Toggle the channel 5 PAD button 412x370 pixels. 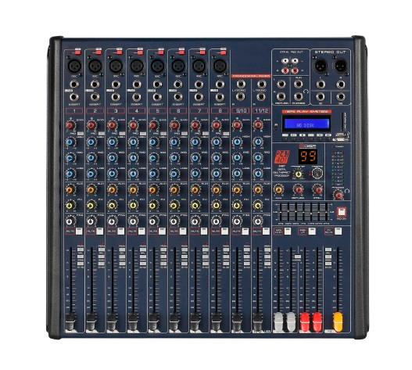click(x=163, y=134)
